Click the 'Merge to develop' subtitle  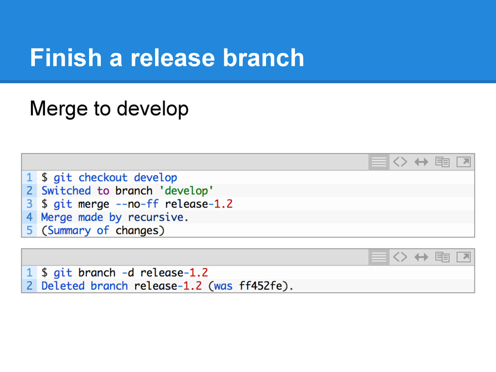pyautogui.click(x=109, y=108)
